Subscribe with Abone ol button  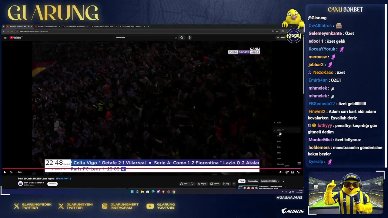click(x=52, y=184)
